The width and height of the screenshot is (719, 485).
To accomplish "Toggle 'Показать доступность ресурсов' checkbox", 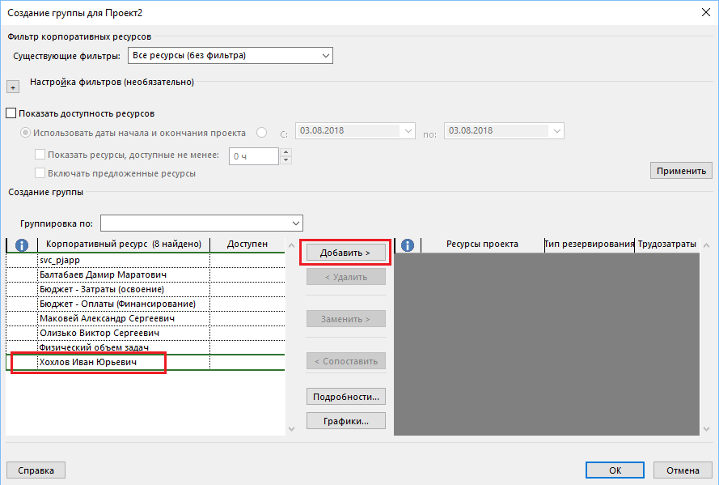I will 11,113.
